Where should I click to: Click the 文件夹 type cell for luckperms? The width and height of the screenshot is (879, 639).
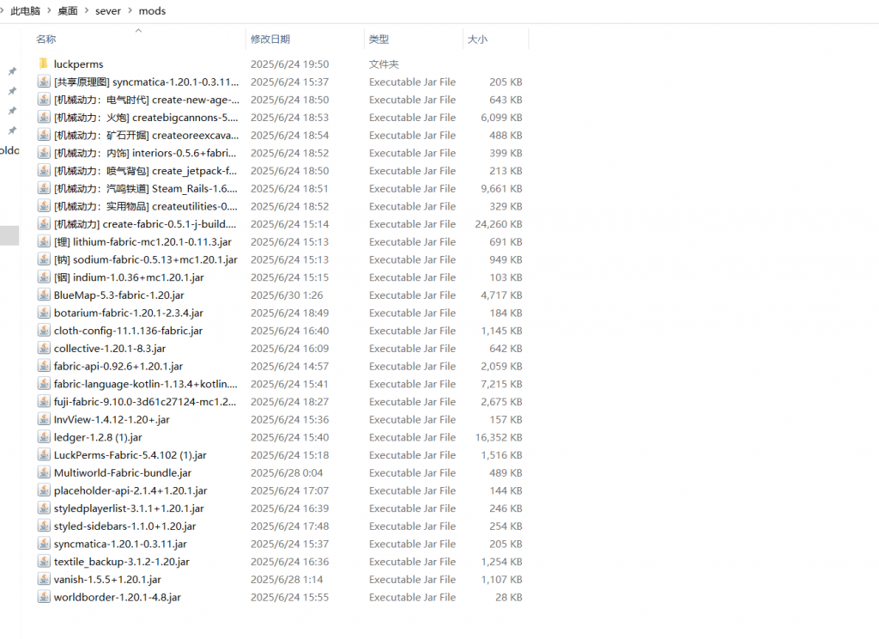click(x=384, y=64)
